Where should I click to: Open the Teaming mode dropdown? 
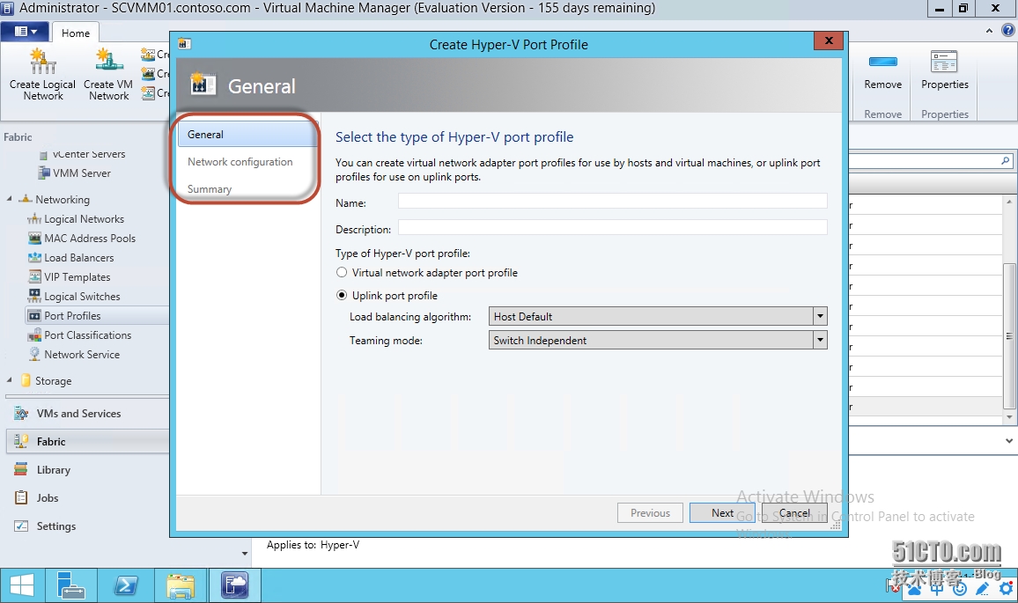click(x=820, y=340)
